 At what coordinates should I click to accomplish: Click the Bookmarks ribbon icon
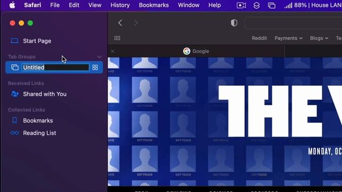14,121
